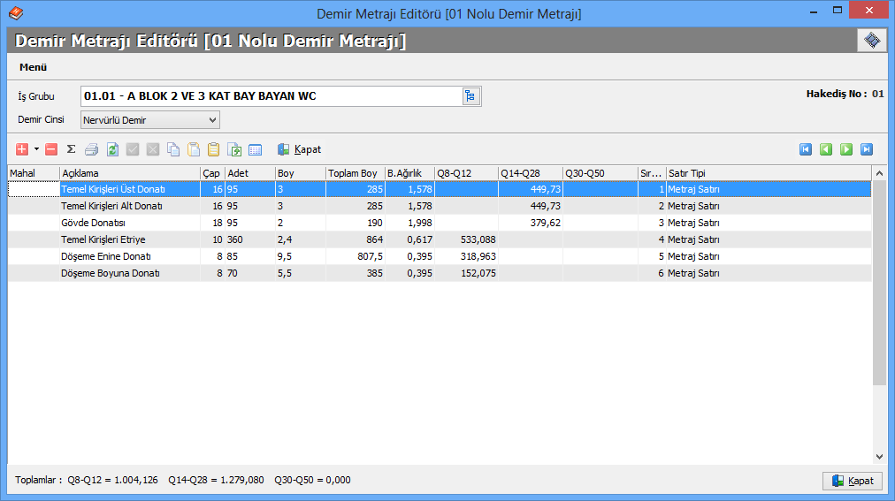Open the Menü menu
The width and height of the screenshot is (895, 501).
[x=33, y=67]
